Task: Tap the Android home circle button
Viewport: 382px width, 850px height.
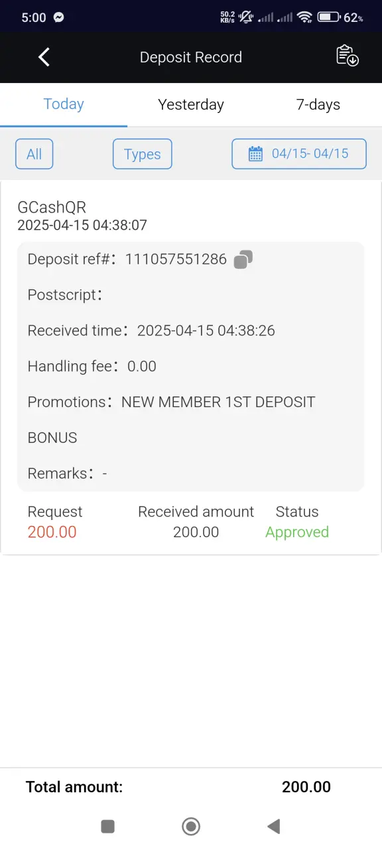Action: (191, 826)
